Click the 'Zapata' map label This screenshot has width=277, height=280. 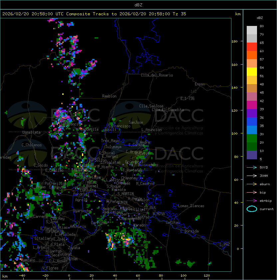pos(74,248)
